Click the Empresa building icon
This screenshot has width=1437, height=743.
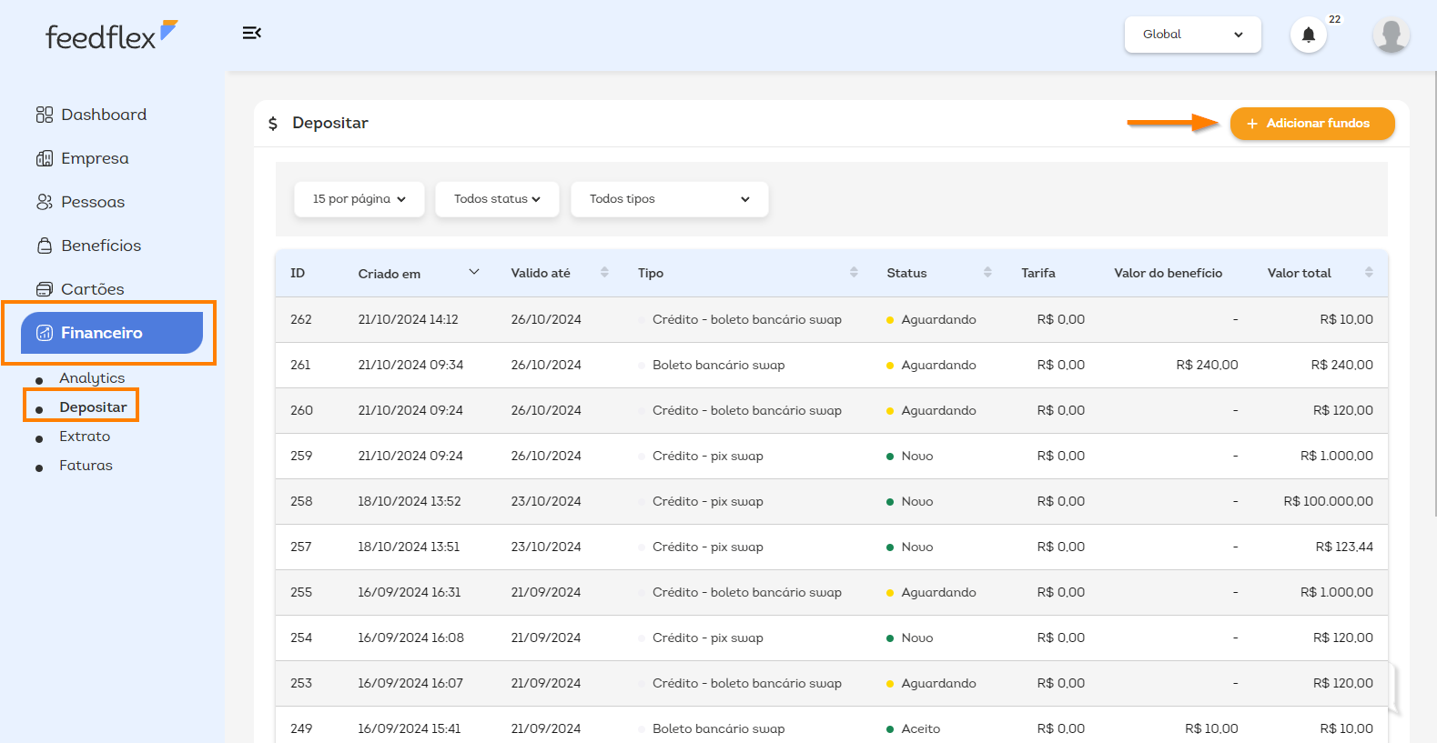(45, 158)
